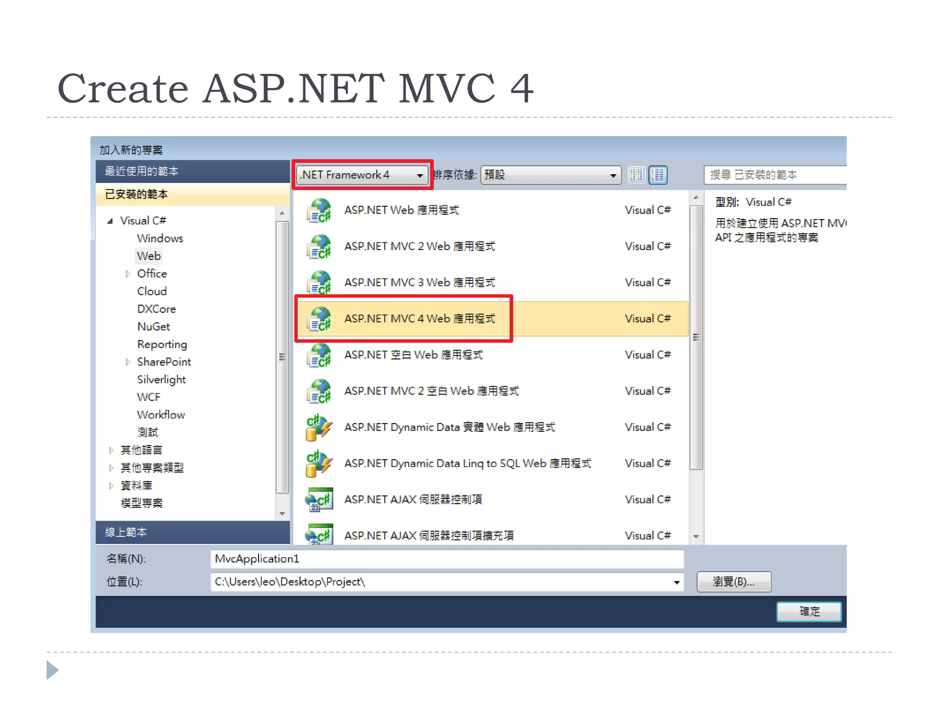Viewport: 939px width, 704px height.
Task: Click the ASP.NET 空白 Web template icon
Action: (x=319, y=355)
